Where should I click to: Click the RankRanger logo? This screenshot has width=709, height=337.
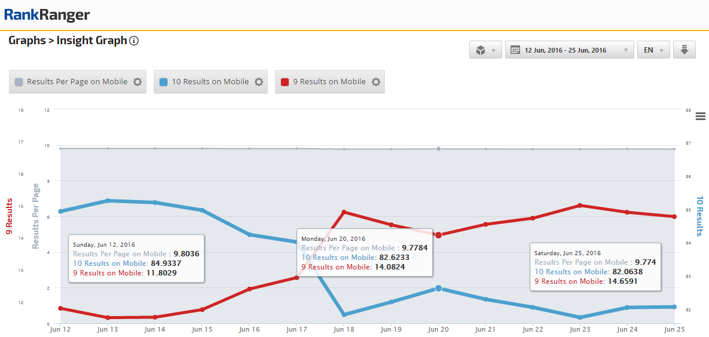tap(47, 14)
